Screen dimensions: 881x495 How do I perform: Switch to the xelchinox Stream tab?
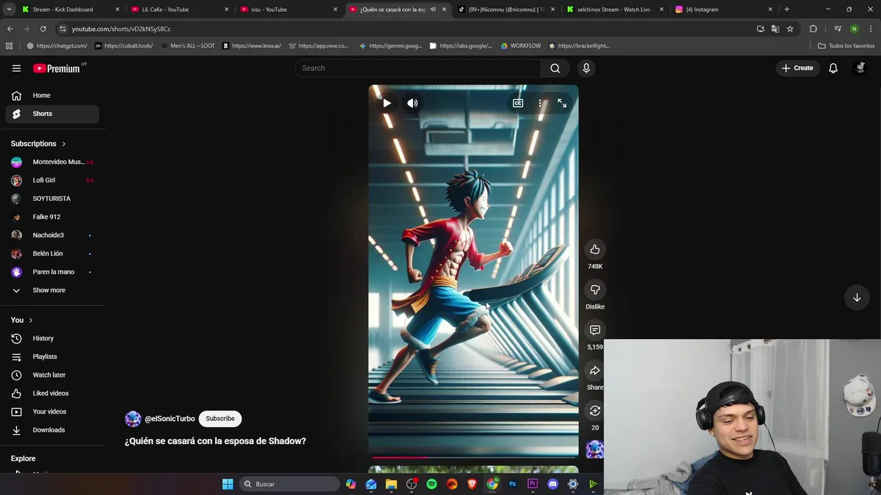[617, 10]
